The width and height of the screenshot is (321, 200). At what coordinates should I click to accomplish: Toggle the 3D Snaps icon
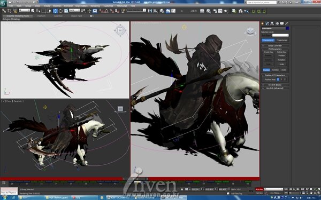pyautogui.click(x=101, y=11)
